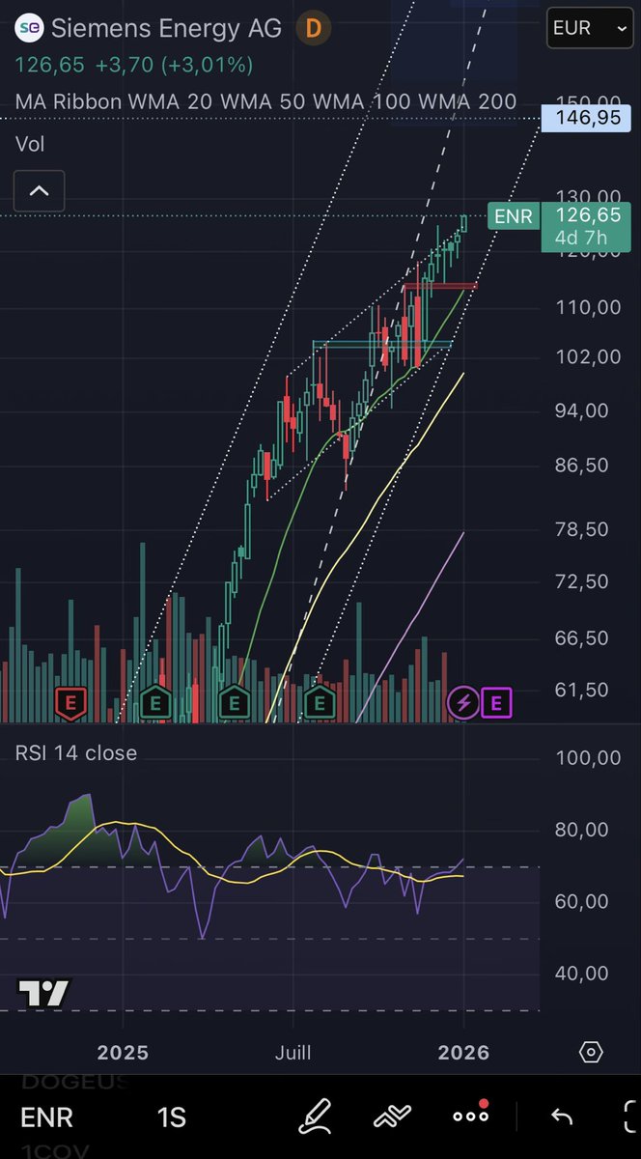
Task: Open symbol search via Siemens Energy AG title
Action: coord(166,29)
